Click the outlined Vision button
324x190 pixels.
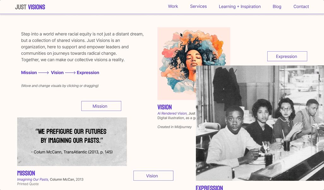153,175
